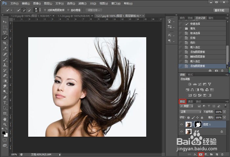Toggle lock transparent pixels icon
This screenshot has height=157, width=230.
(189, 118)
